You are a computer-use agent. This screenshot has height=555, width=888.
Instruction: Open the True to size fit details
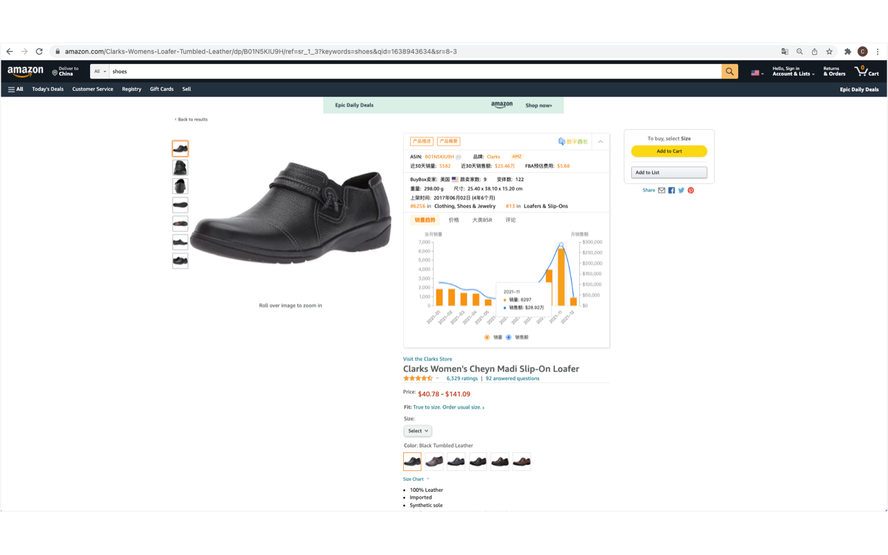coord(448,407)
